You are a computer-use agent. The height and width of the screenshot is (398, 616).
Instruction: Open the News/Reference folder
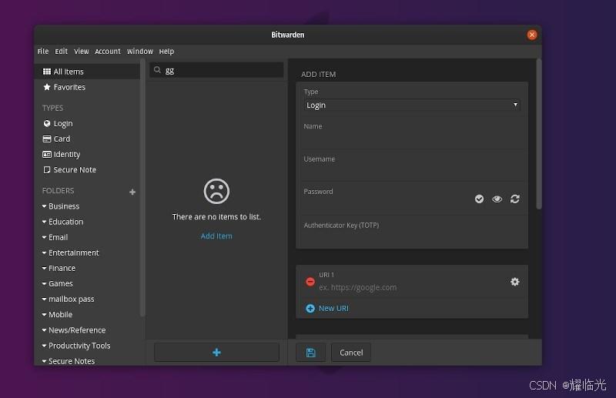[x=77, y=330]
